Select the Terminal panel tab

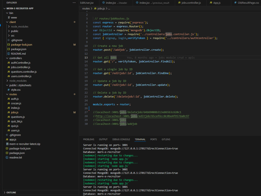[x=140, y=139]
